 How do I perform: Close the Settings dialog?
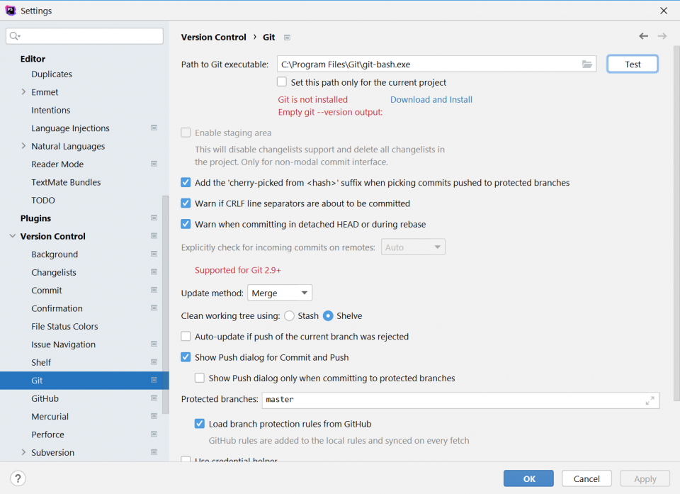point(664,11)
